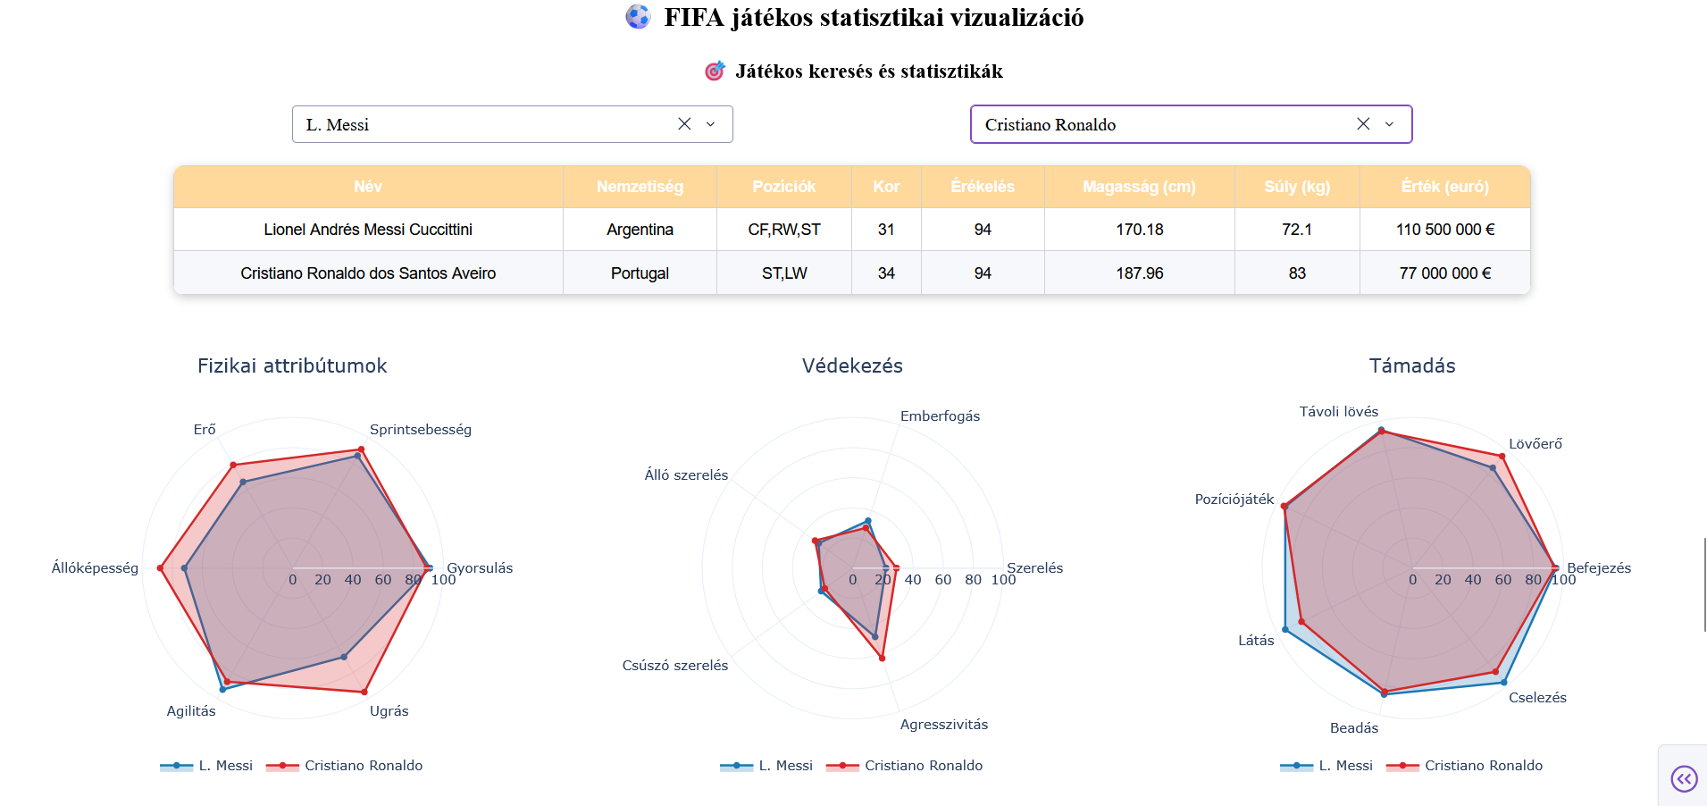The image size is (1707, 806).
Task: Click the Érték (euró) column header
Action: [x=1444, y=187]
